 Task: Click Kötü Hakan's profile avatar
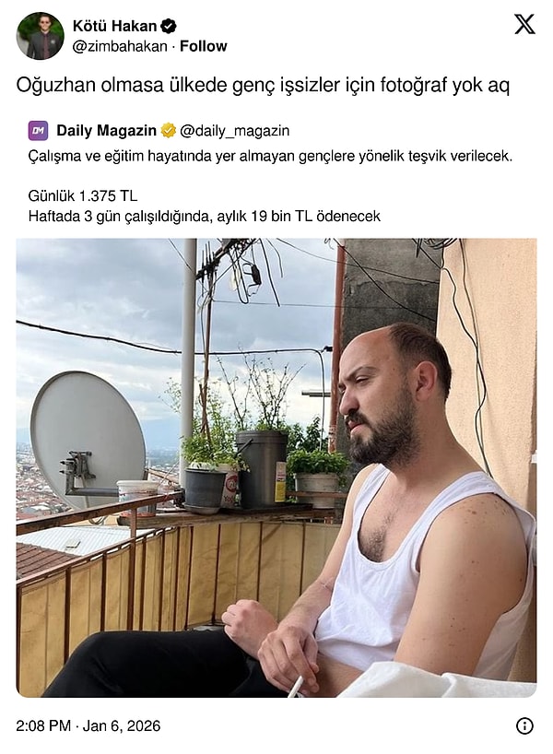click(40, 36)
